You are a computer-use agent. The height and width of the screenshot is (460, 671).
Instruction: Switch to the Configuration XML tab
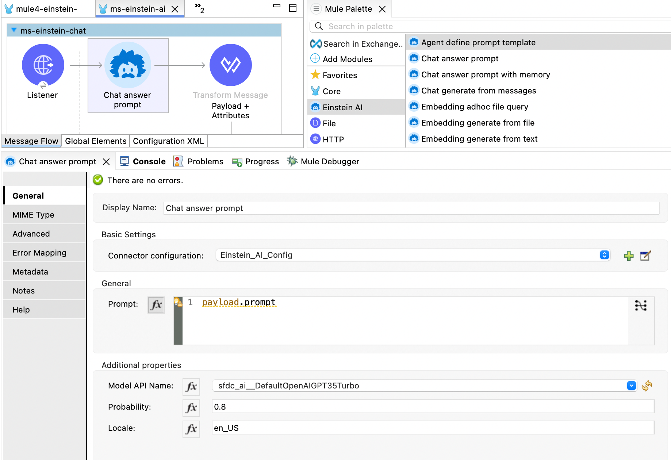click(x=168, y=141)
